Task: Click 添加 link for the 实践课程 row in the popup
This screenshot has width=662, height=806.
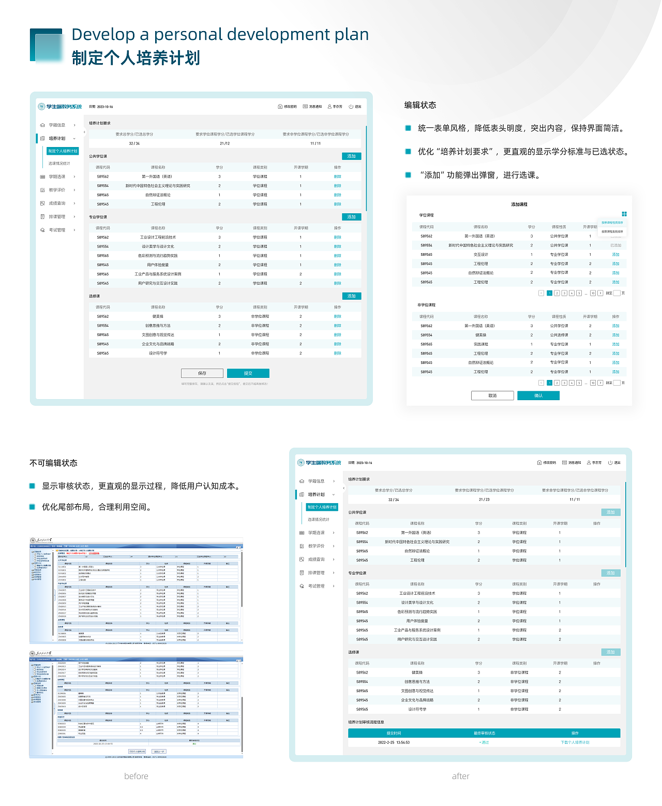Action: click(615, 344)
